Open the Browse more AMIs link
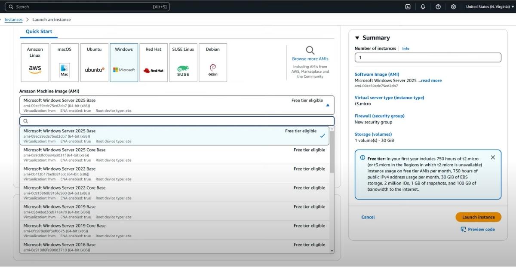 point(310,59)
